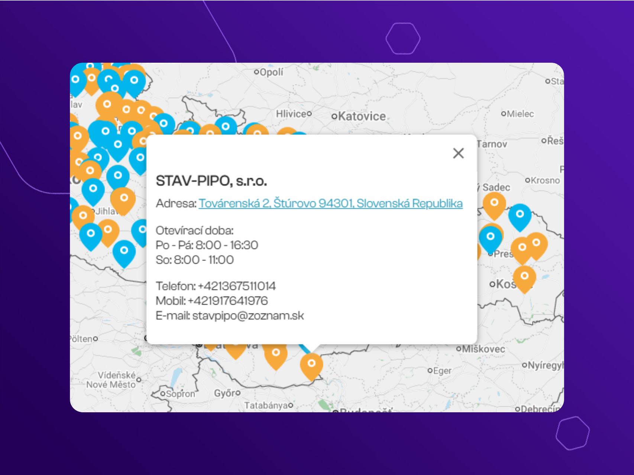The width and height of the screenshot is (634, 475).
Task: Click the Krosno map label
Action: click(545, 180)
